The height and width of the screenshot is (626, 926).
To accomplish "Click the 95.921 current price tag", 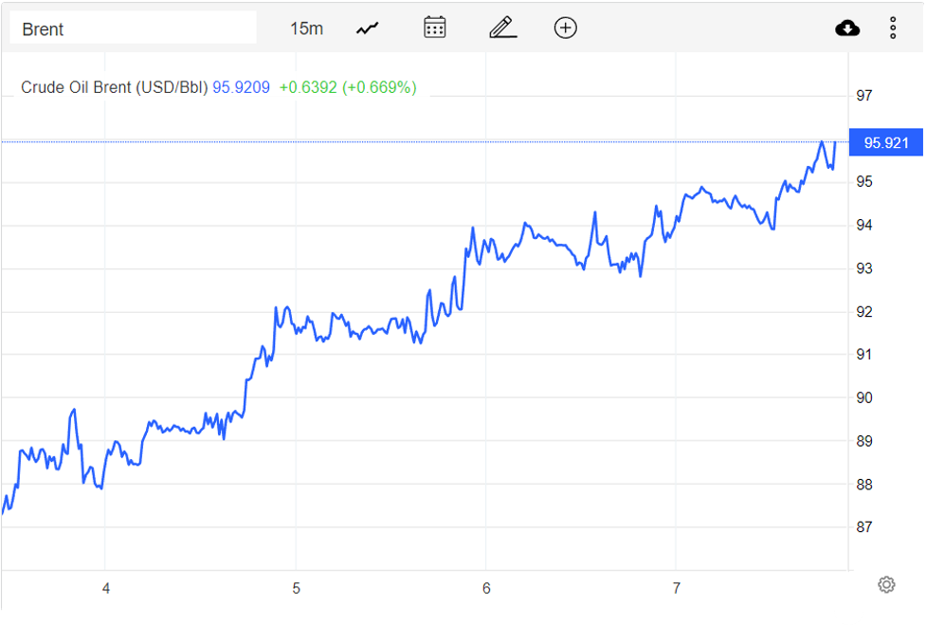I will [x=885, y=143].
